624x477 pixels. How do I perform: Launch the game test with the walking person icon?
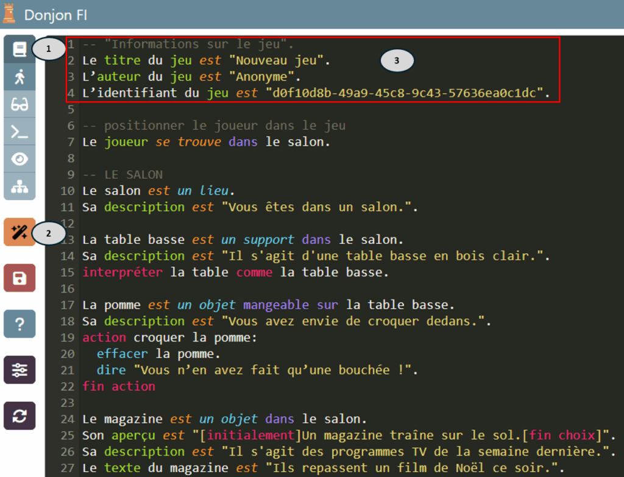click(x=20, y=76)
